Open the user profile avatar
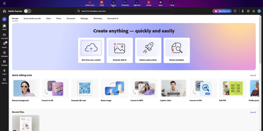 (259, 11)
